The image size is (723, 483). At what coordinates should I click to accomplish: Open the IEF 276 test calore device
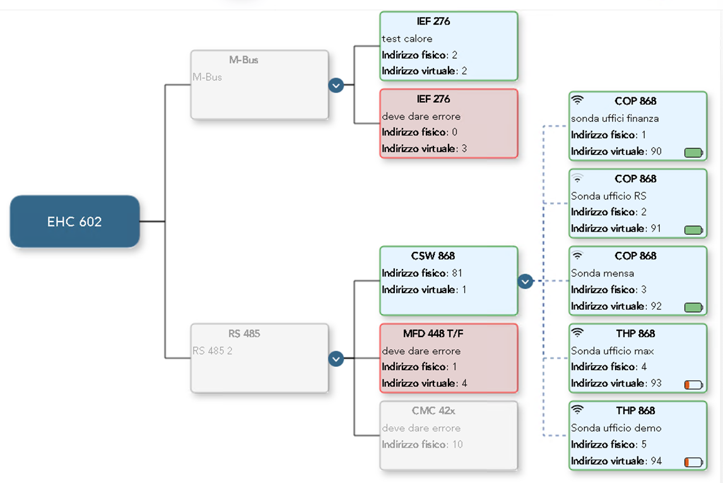pos(449,46)
